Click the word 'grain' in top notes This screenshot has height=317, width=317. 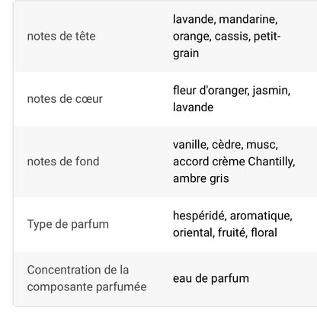point(186,53)
